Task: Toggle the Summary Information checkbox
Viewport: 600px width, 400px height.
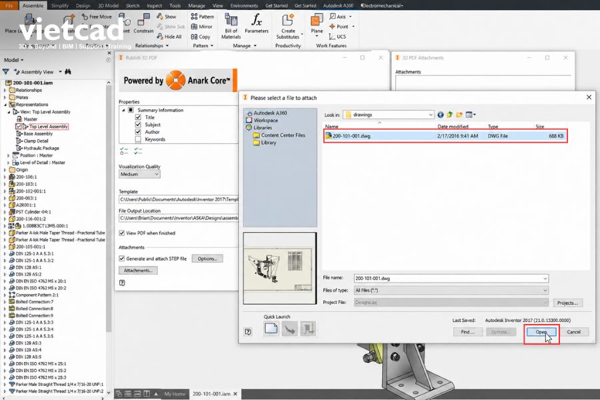Action: coord(131,110)
